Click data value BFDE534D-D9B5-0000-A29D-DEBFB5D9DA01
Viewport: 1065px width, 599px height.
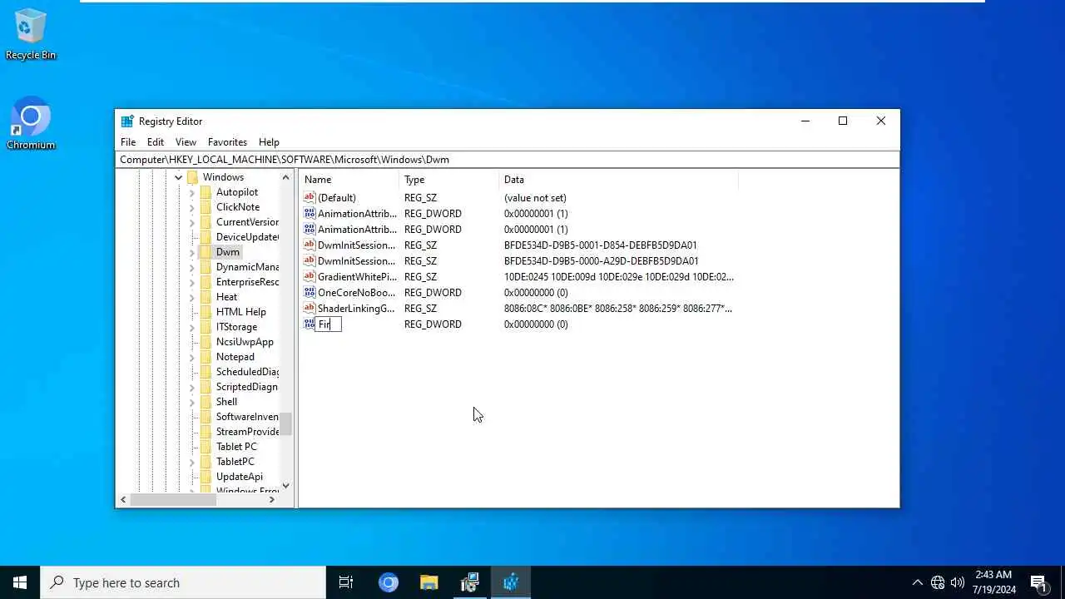pyautogui.click(x=601, y=261)
